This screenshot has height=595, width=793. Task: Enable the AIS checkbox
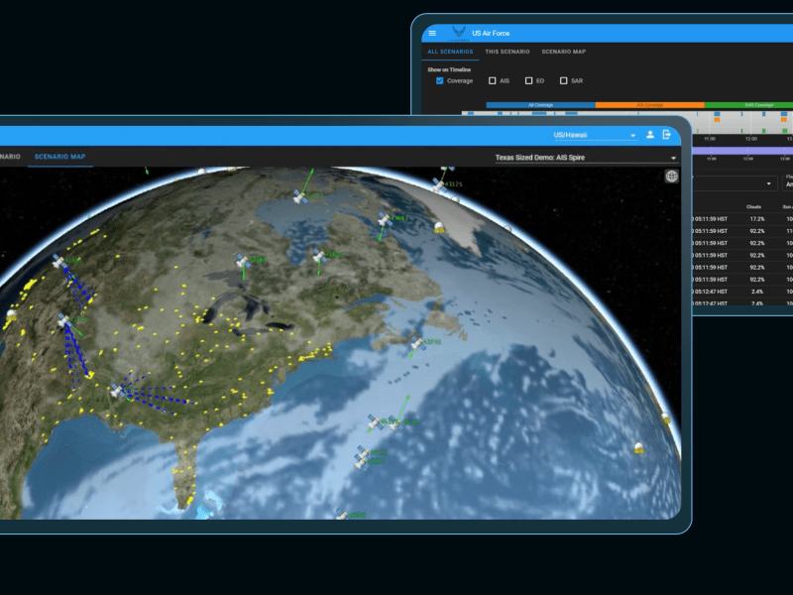493,80
